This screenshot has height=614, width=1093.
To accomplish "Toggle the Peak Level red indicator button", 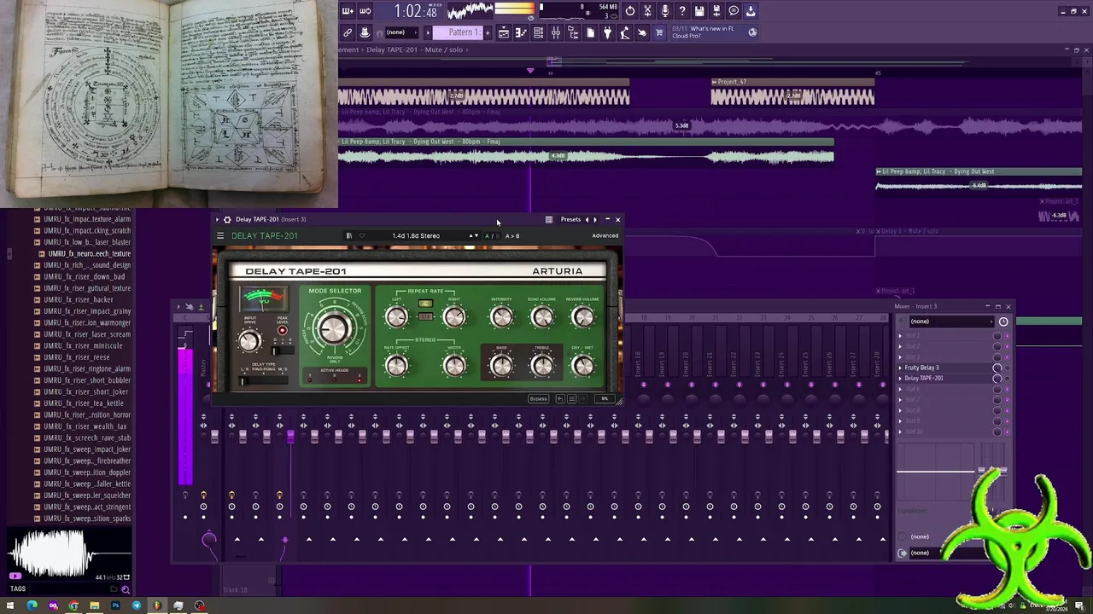I will [282, 331].
